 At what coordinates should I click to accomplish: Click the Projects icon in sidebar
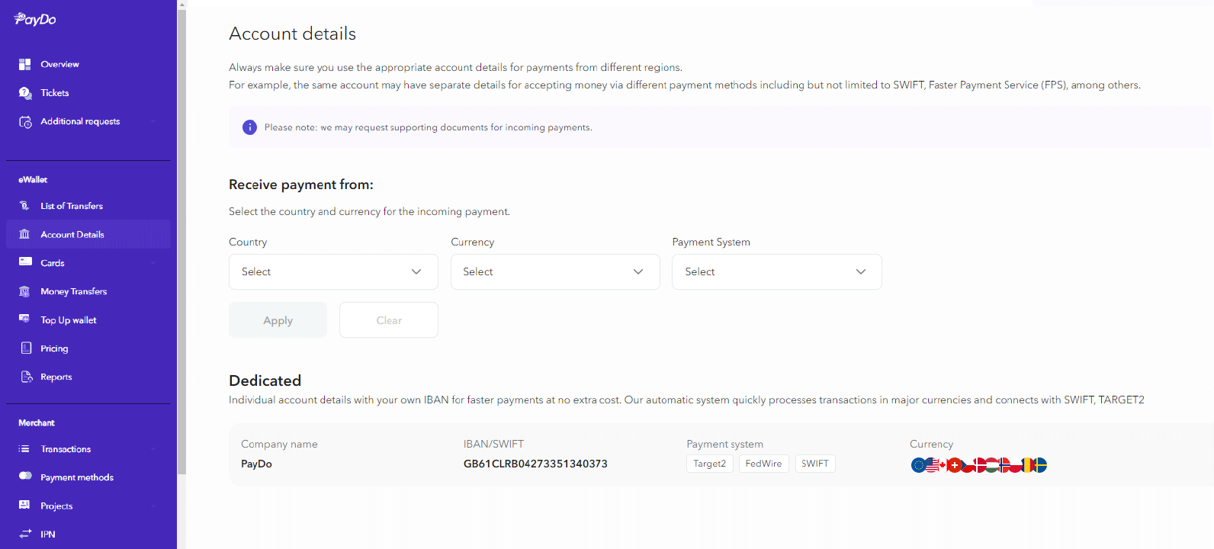coord(25,505)
